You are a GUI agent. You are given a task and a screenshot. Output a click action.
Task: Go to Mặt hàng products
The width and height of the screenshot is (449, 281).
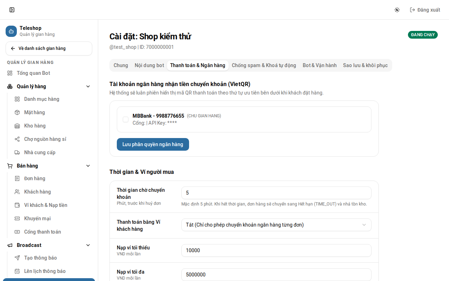click(52, 112)
